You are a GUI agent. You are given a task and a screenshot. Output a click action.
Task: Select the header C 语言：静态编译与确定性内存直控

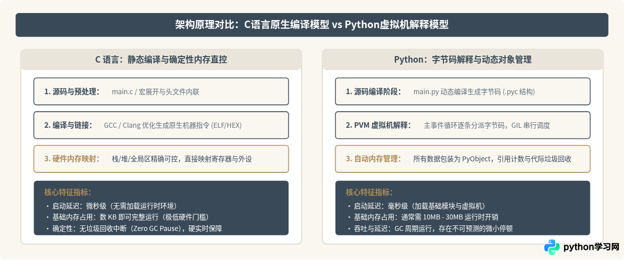click(x=161, y=60)
